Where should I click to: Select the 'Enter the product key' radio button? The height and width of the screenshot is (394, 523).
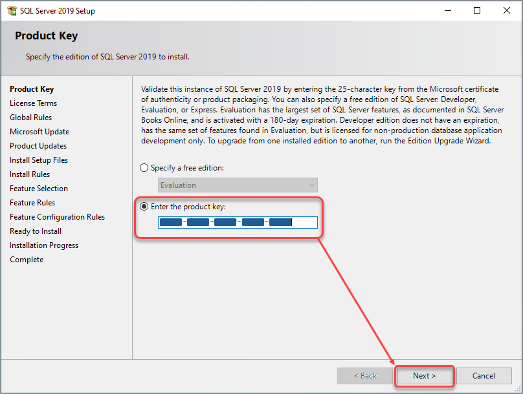[x=144, y=207]
